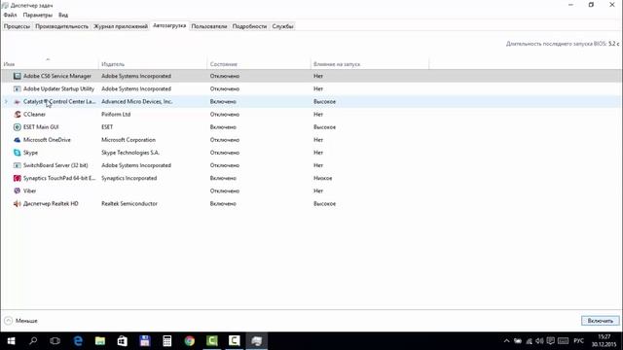
Task: Click the CCleaner row icon
Action: coord(18,115)
